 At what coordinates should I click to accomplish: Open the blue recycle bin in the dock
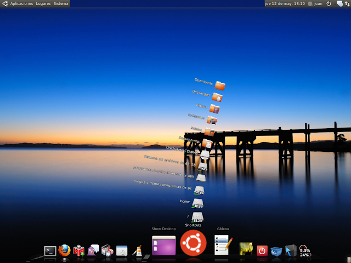tap(276, 251)
